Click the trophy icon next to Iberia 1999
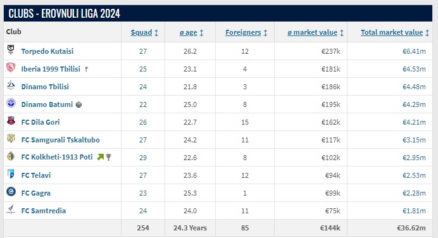Viewport: 438px width, 238px height. [87, 69]
